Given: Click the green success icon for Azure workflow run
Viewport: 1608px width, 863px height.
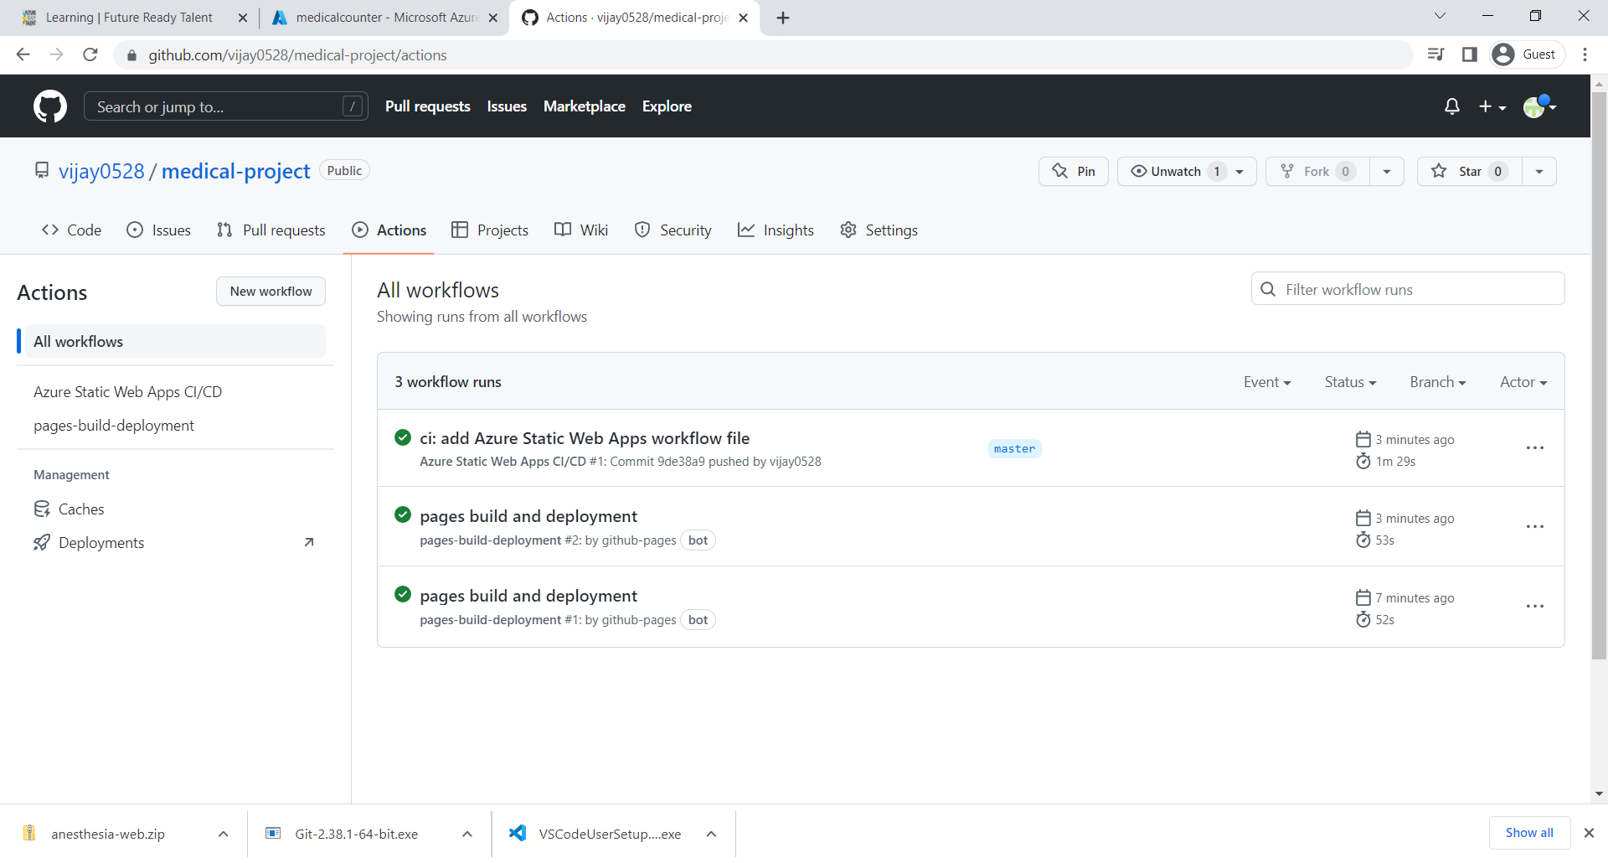Looking at the screenshot, I should click(403, 437).
